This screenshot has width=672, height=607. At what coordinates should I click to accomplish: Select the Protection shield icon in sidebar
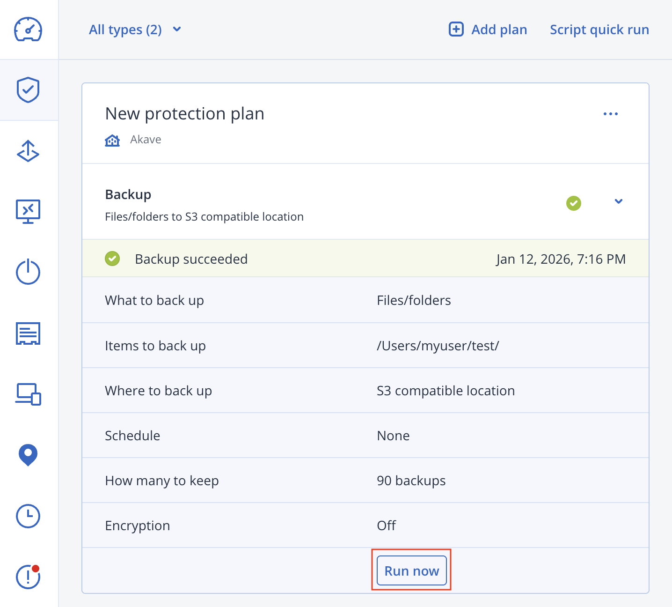28,90
